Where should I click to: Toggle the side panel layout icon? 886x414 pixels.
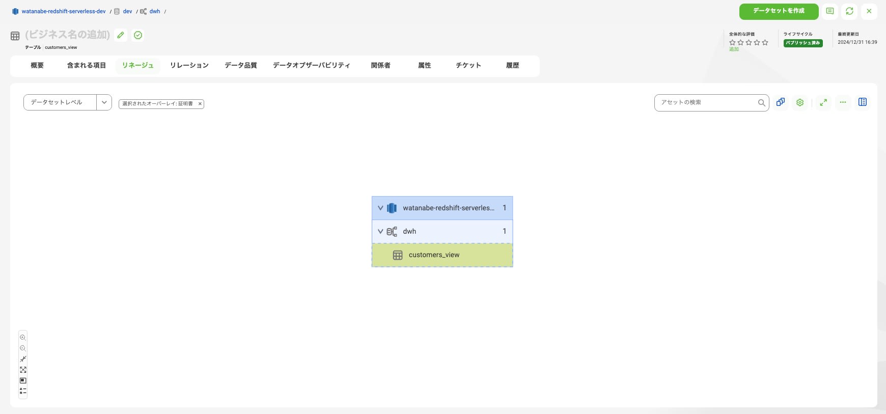(863, 102)
